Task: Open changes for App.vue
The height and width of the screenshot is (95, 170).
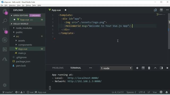Action: point(155,10)
